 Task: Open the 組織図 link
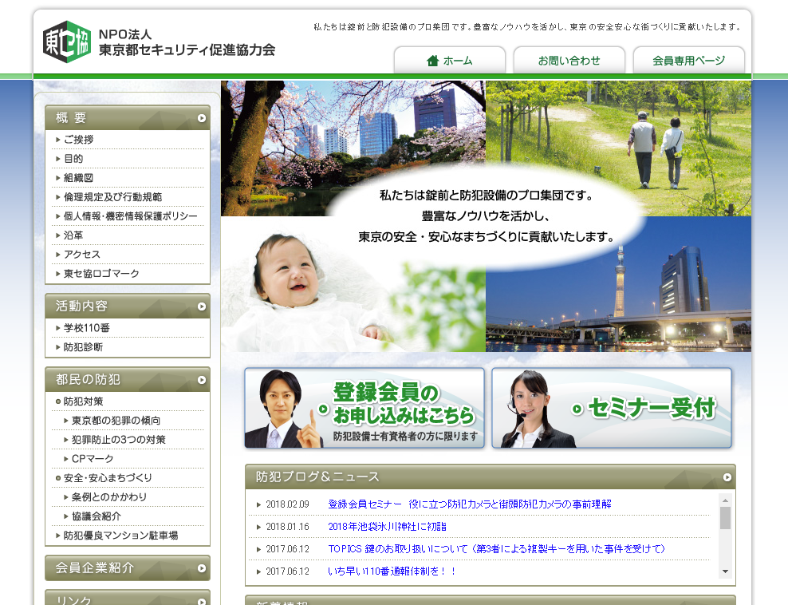click(x=78, y=177)
